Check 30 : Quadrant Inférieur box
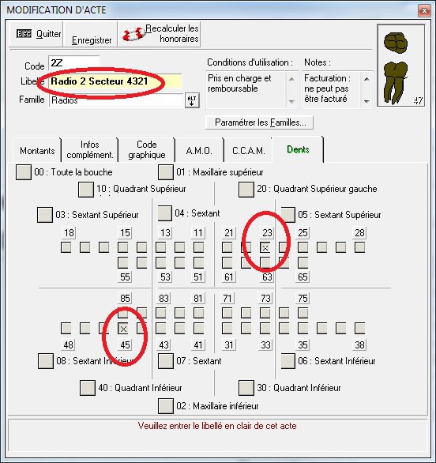Viewport: 436px width, 463px height. (x=246, y=388)
